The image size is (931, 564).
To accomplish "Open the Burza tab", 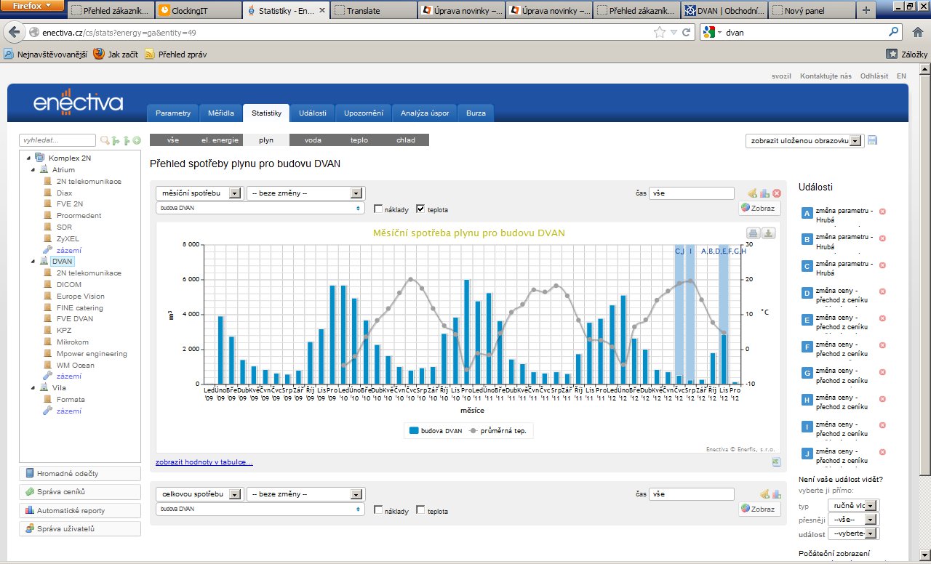I will pyautogui.click(x=476, y=113).
